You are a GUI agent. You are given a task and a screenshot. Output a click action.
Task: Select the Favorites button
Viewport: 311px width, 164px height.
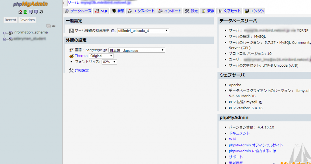(27, 20)
